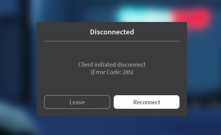Click the Leave button

pos(77,102)
